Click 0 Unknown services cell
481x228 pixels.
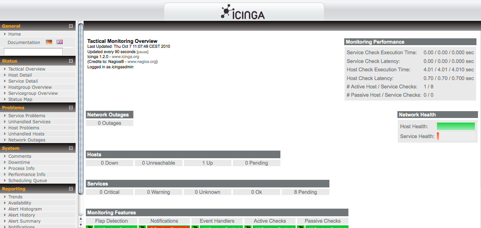point(207,192)
